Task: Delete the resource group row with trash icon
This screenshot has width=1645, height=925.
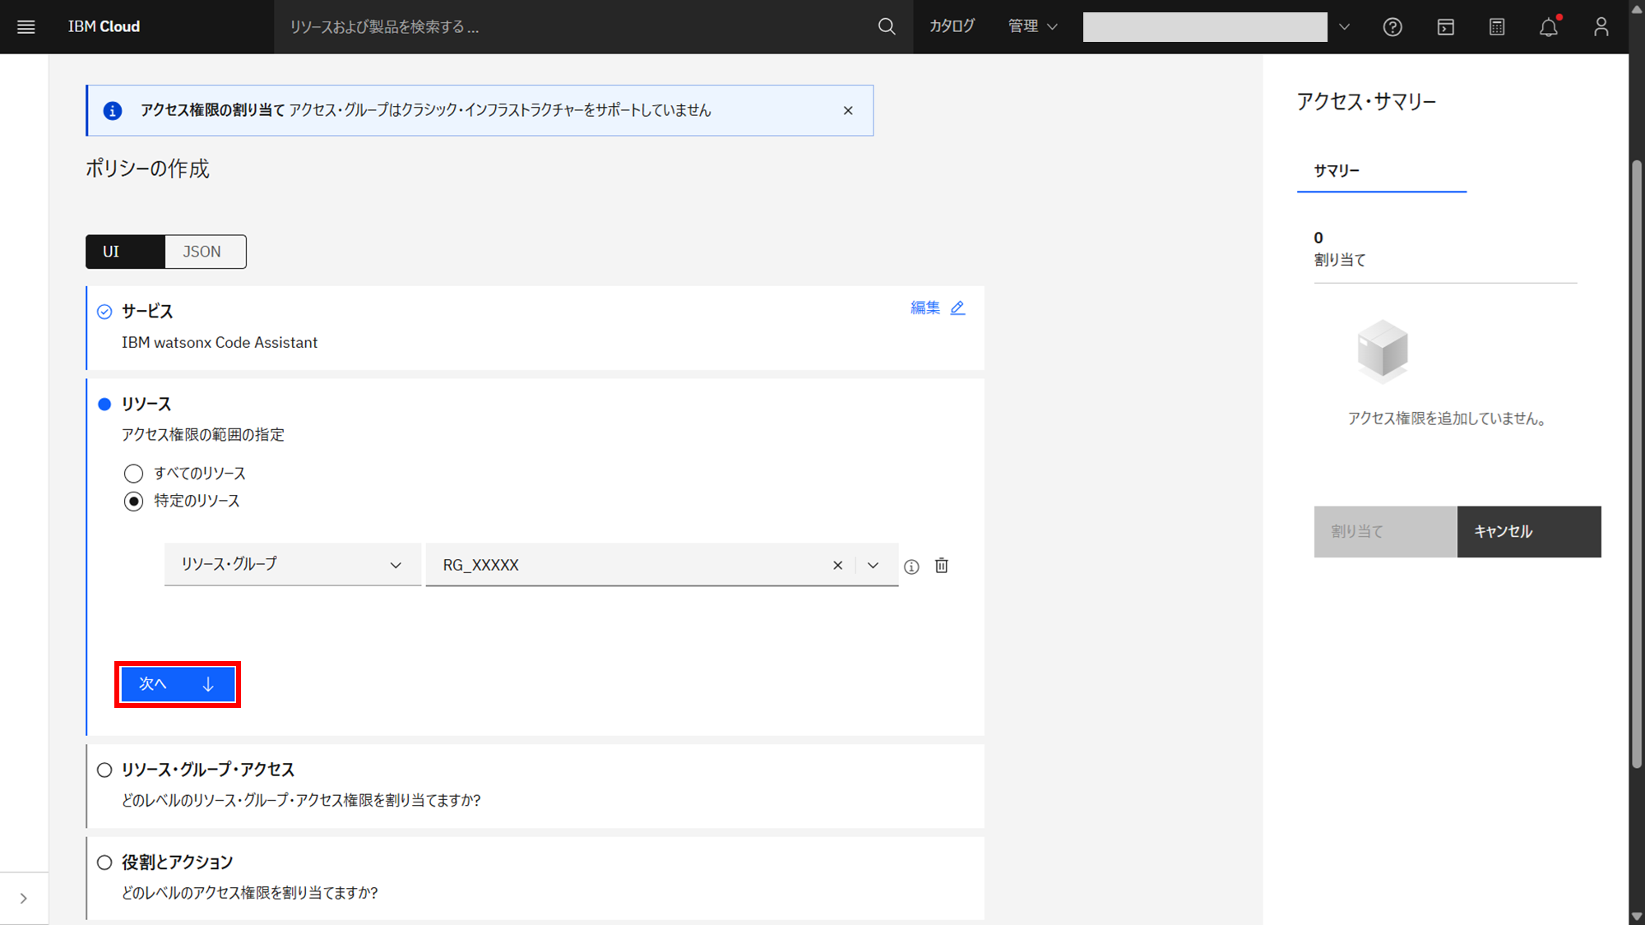Action: [942, 566]
